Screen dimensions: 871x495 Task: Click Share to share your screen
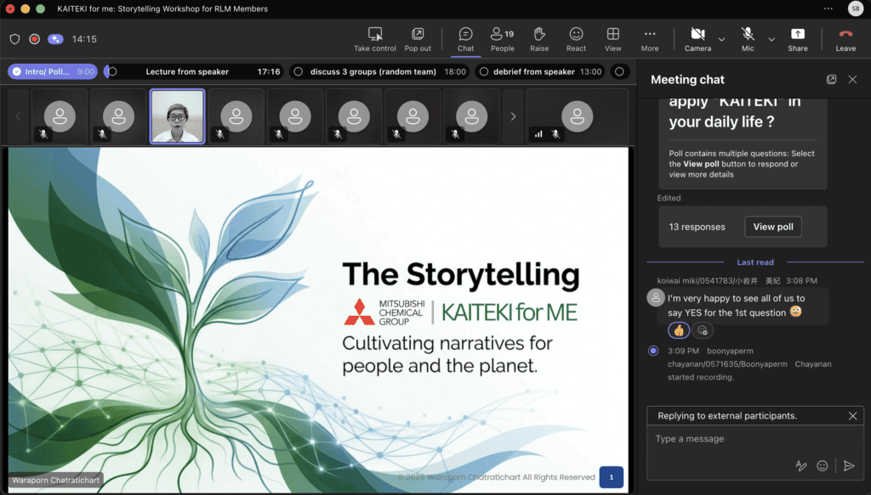[798, 39]
